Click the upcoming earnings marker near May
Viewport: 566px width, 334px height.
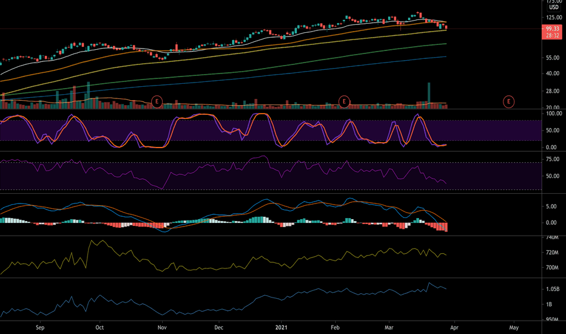(508, 101)
